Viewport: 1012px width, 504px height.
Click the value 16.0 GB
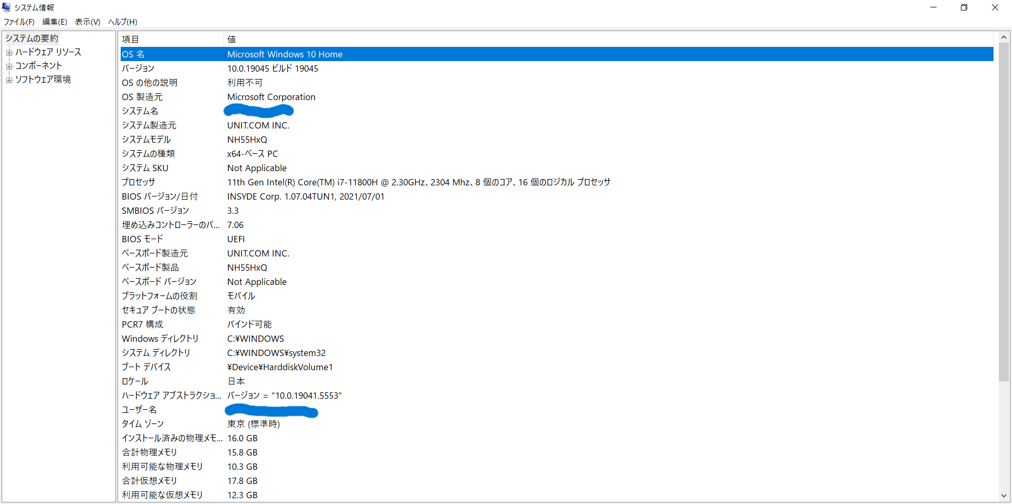coord(242,438)
